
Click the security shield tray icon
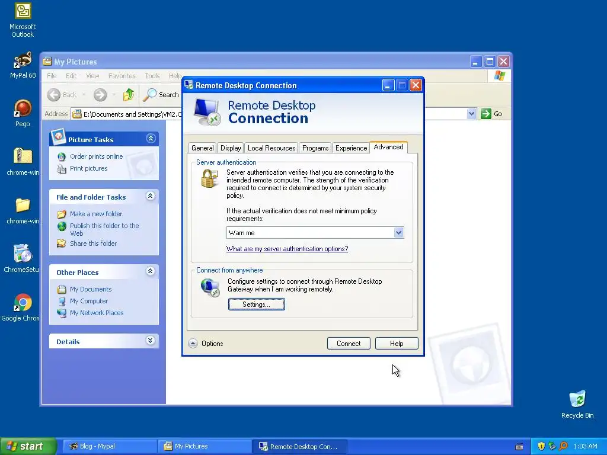(541, 446)
